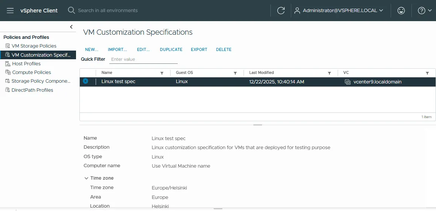Click the VC column header
The image size is (436, 211).
point(346,73)
